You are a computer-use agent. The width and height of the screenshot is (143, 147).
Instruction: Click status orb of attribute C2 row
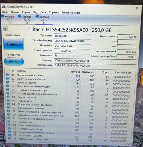pyautogui.click(x=9, y=121)
